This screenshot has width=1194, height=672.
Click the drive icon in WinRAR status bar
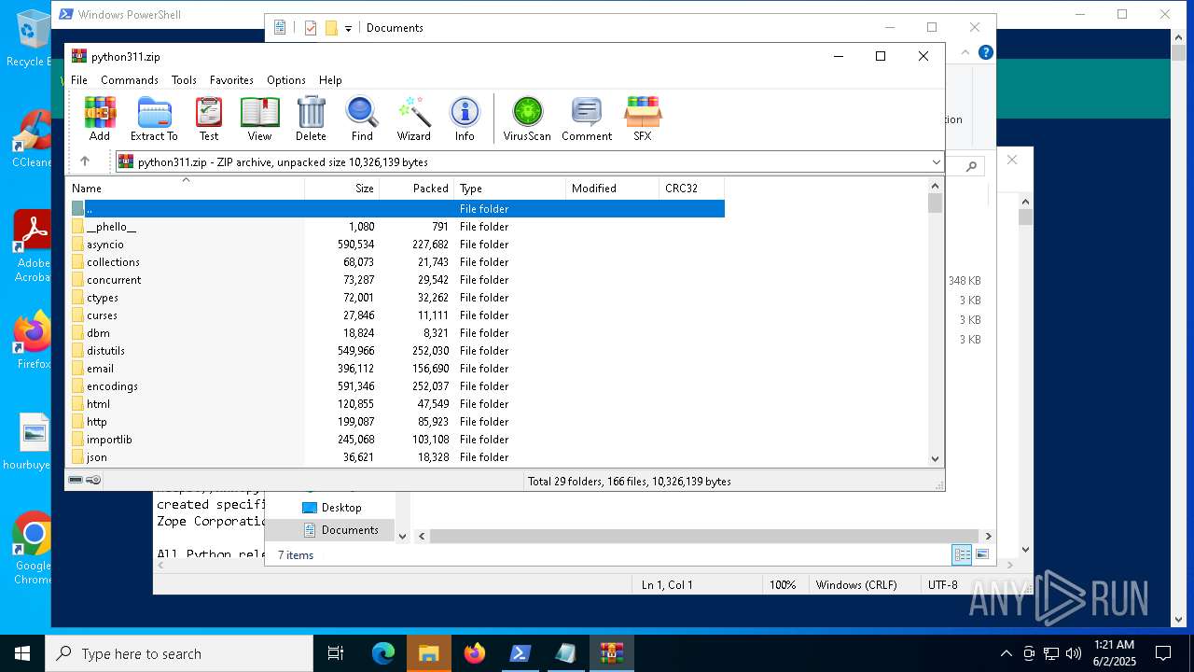tap(76, 480)
